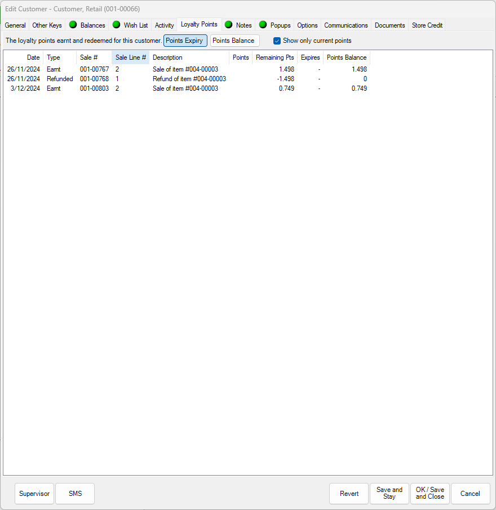Switch to the Options tab

pos(307,25)
